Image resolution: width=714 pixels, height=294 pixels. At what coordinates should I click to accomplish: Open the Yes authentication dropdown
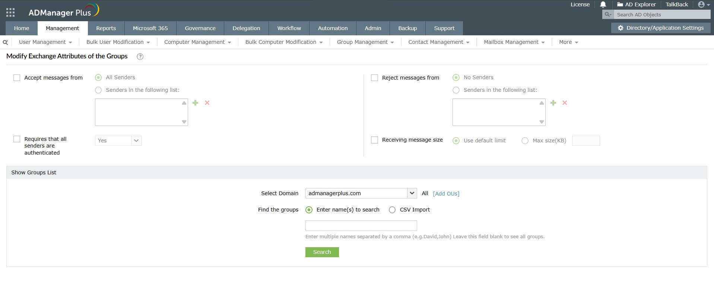pyautogui.click(x=118, y=140)
